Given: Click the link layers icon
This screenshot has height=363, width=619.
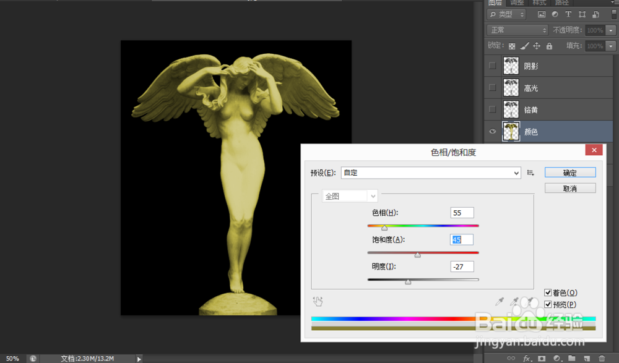Looking at the screenshot, I should click(511, 358).
